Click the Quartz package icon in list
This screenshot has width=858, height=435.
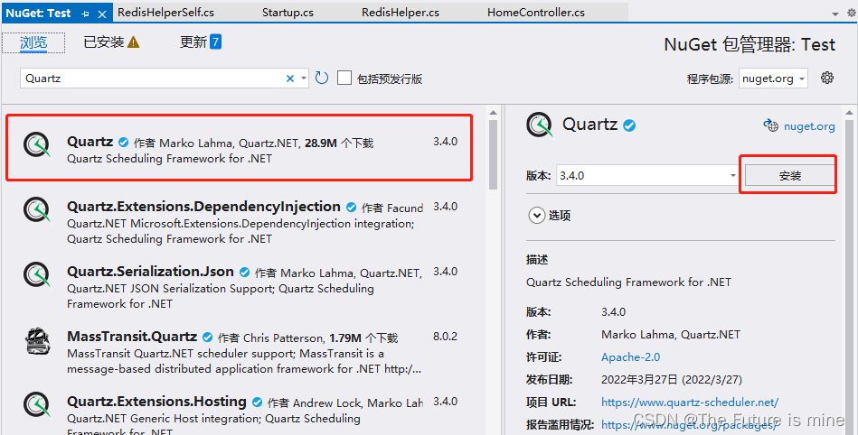37,144
